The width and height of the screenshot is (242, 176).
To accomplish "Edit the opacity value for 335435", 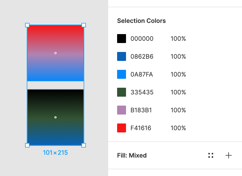I will pyautogui.click(x=178, y=92).
